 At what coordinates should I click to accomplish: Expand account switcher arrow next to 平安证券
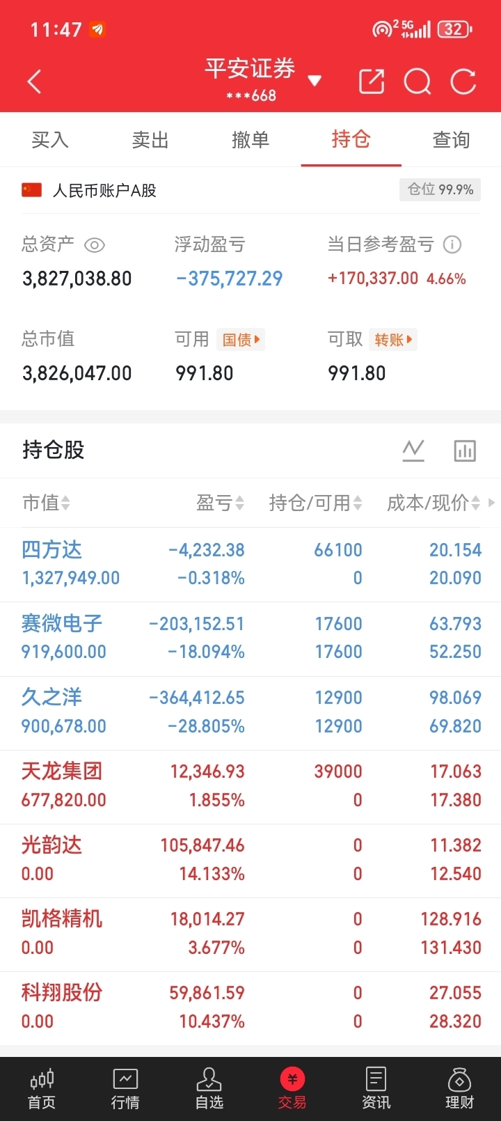[x=315, y=81]
